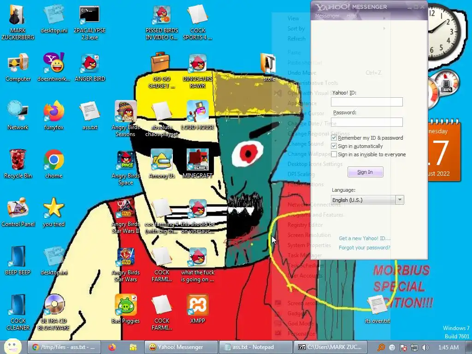Open the MARK ZUCKERBERG desktop folder icon

18,22
